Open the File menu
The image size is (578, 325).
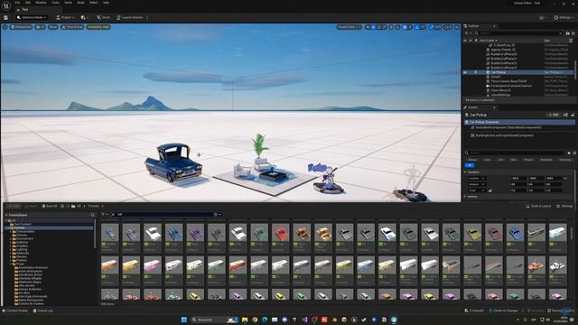point(17,3)
